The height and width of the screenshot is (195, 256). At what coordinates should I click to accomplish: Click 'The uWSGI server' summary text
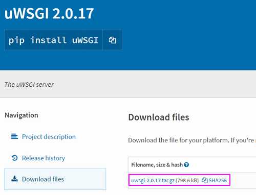pos(29,85)
